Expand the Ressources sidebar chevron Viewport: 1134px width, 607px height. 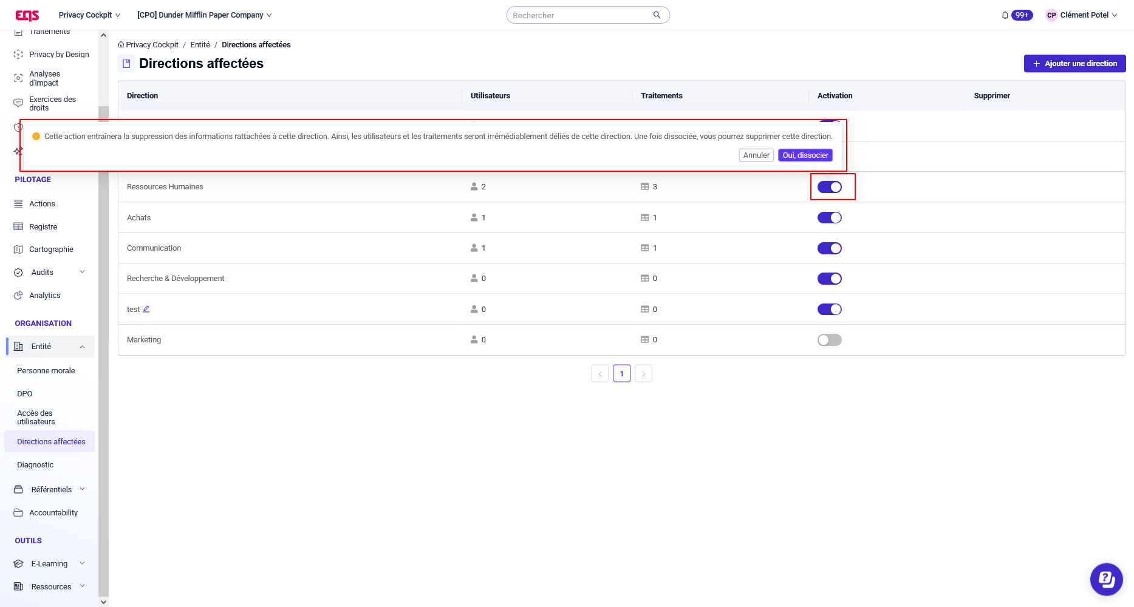coord(83,586)
